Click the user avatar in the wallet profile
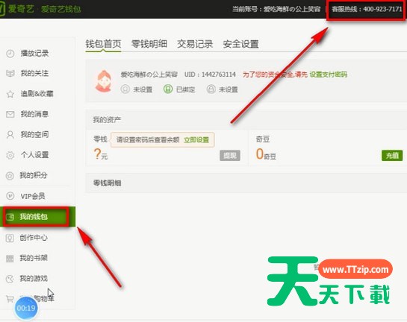This screenshot has height=322, width=407. pos(104,81)
